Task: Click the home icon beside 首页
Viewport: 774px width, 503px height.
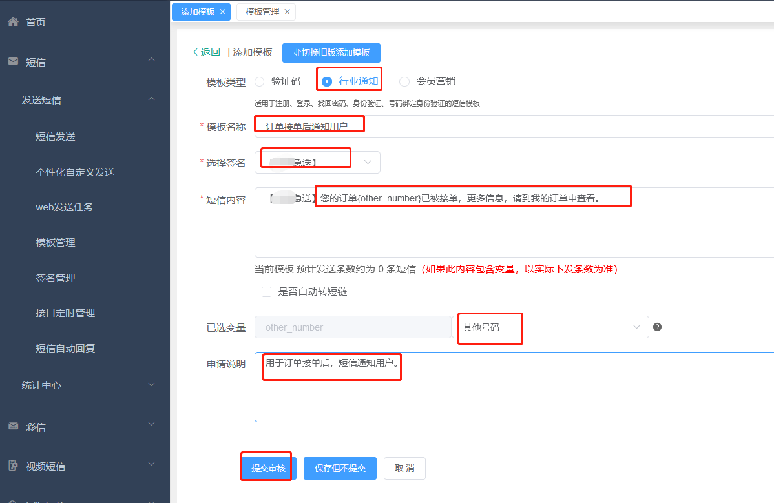Action: coord(14,22)
